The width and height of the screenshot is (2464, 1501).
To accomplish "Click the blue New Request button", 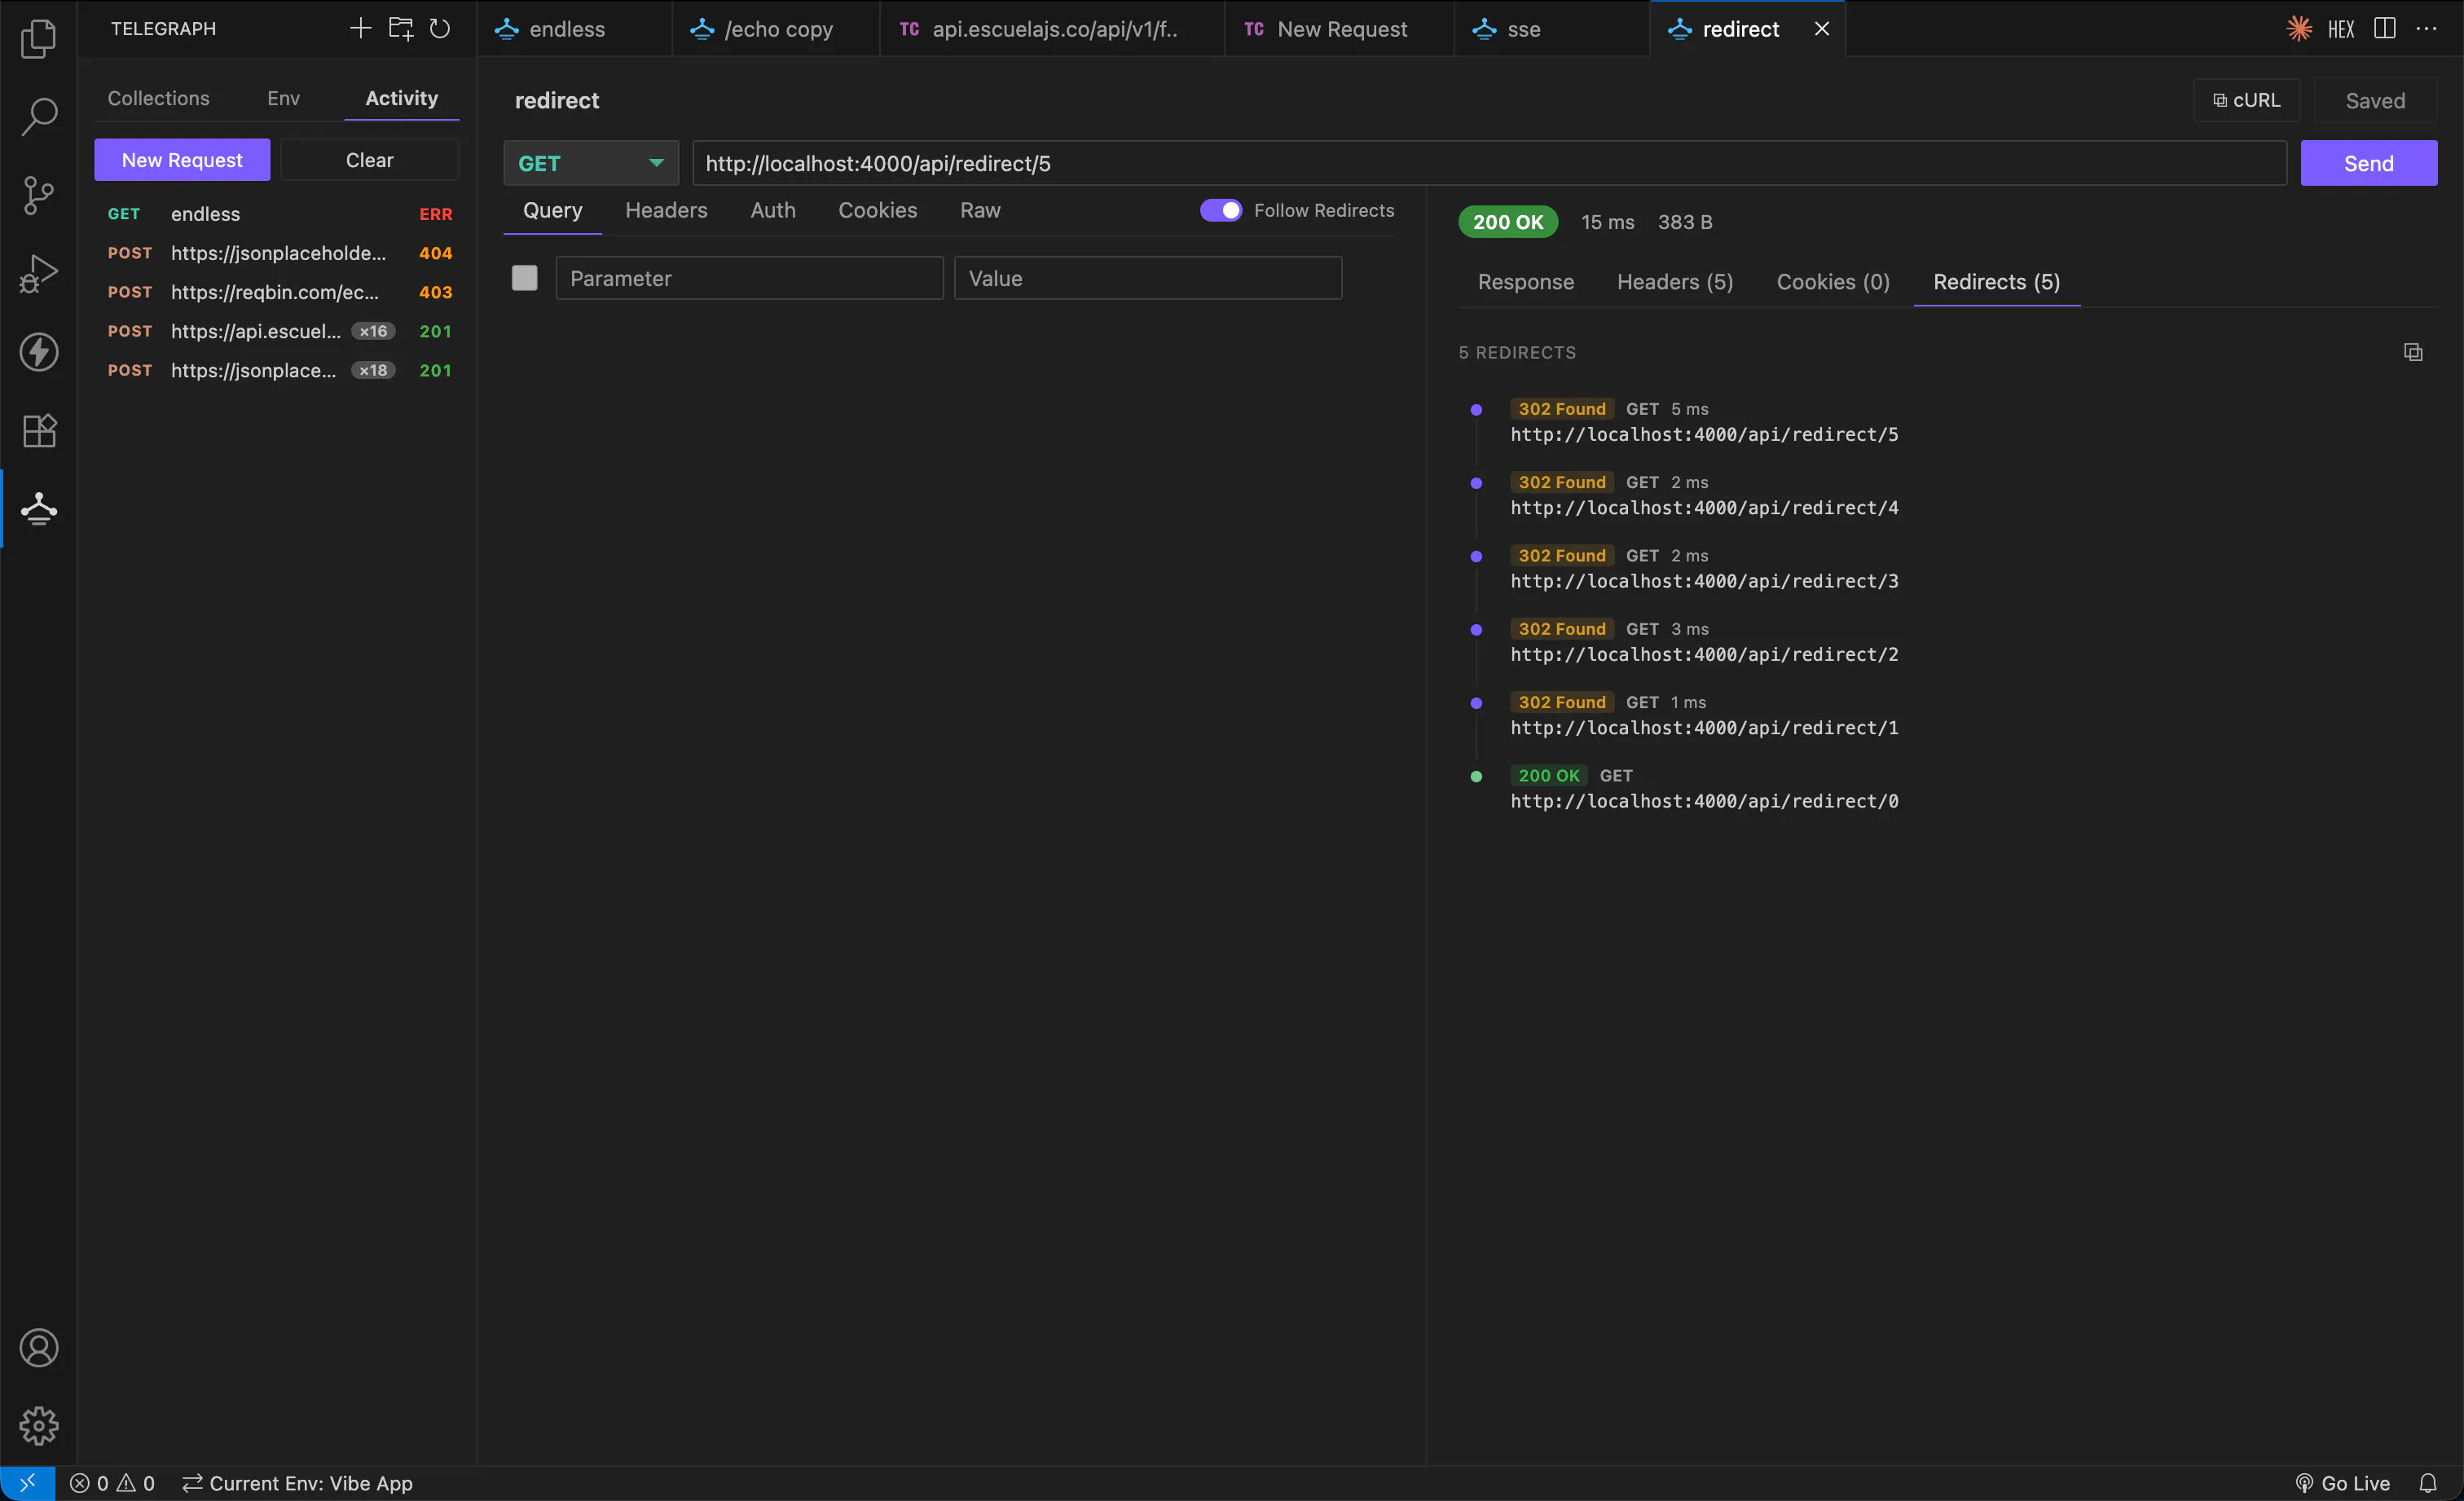I will click(182, 160).
